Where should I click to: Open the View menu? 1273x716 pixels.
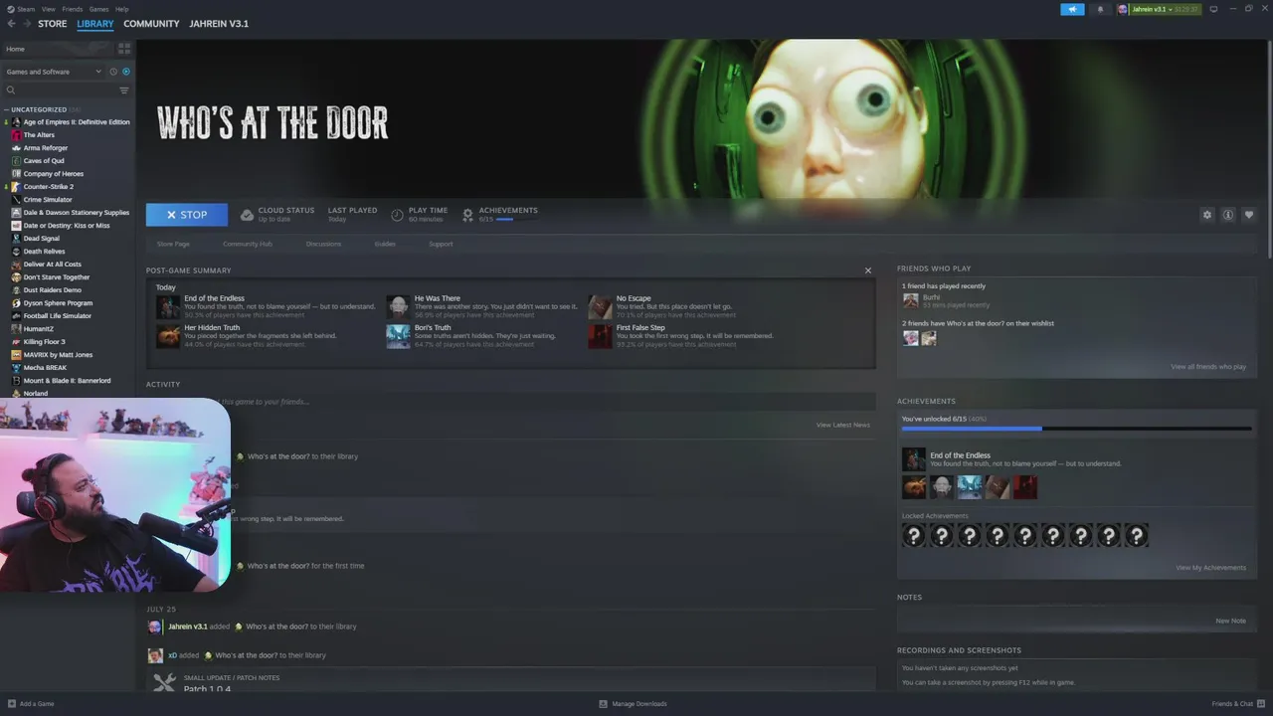(x=49, y=9)
